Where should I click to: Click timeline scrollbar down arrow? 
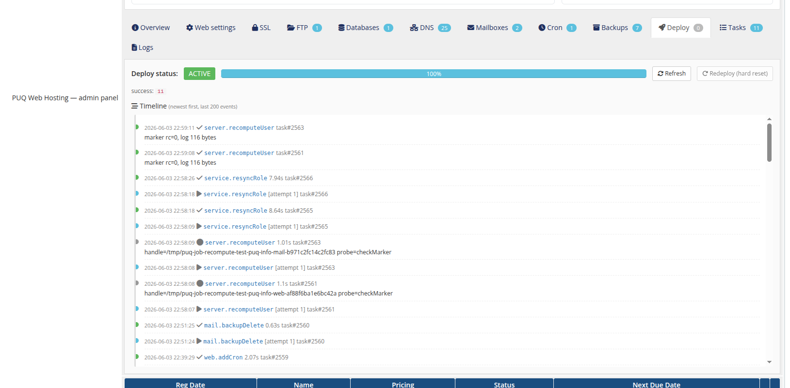tap(769, 362)
